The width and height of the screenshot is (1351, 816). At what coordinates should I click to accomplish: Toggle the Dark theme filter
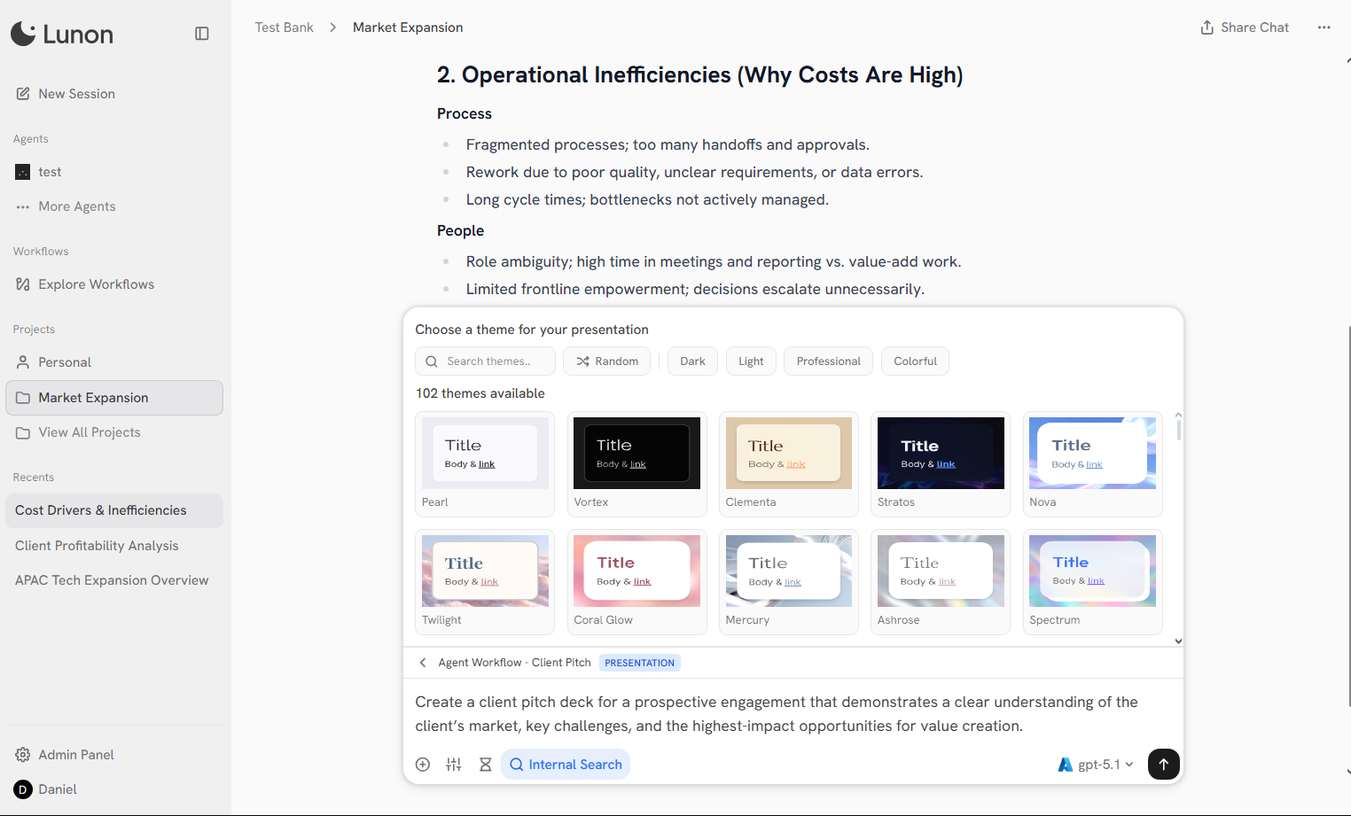pos(692,361)
